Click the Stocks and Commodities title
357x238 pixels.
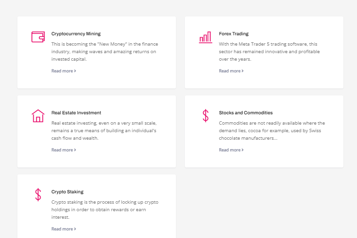(246, 113)
